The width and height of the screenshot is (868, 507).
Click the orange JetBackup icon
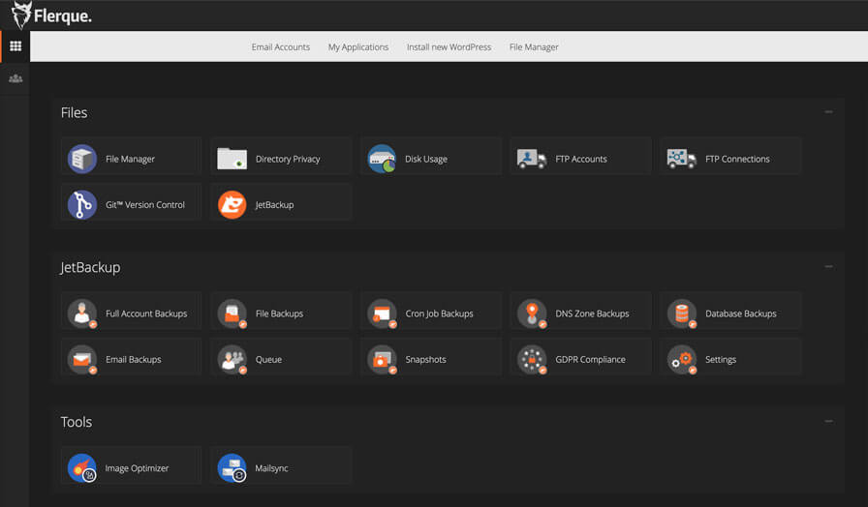(232, 204)
